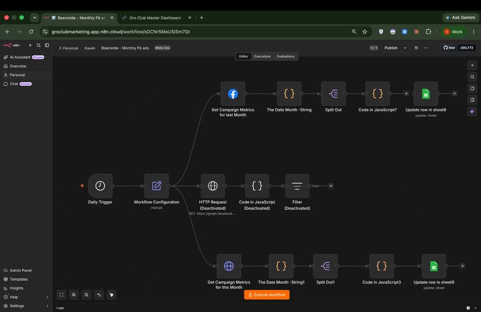This screenshot has width=481, height=312.
Task: Select the deactivated HTTP Request globe node
Action: click(213, 186)
